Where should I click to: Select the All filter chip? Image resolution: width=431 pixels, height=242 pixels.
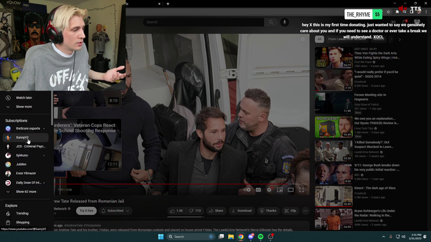click(x=319, y=39)
